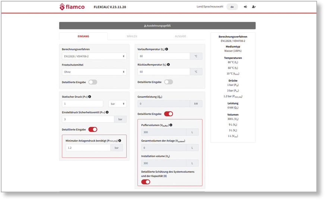Expand the Frostschutzmittel dropdown
Viewport: 325px width, 200px height.
point(94,72)
